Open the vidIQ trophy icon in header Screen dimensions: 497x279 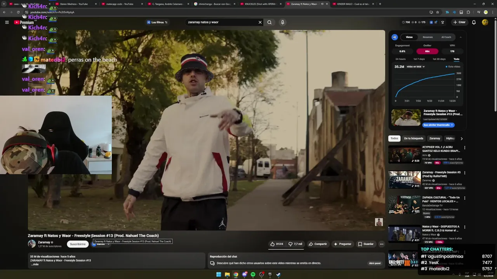click(x=443, y=22)
